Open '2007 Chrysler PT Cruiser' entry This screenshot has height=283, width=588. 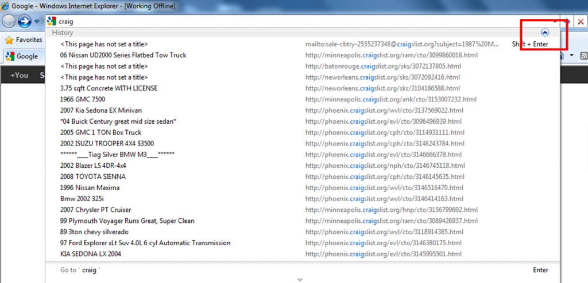click(x=302, y=210)
